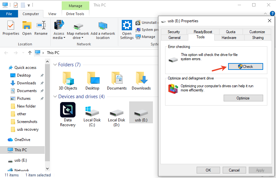This screenshot has width=276, height=178.
Task: Click the Forward navigation arrow
Action: pos(16,53)
